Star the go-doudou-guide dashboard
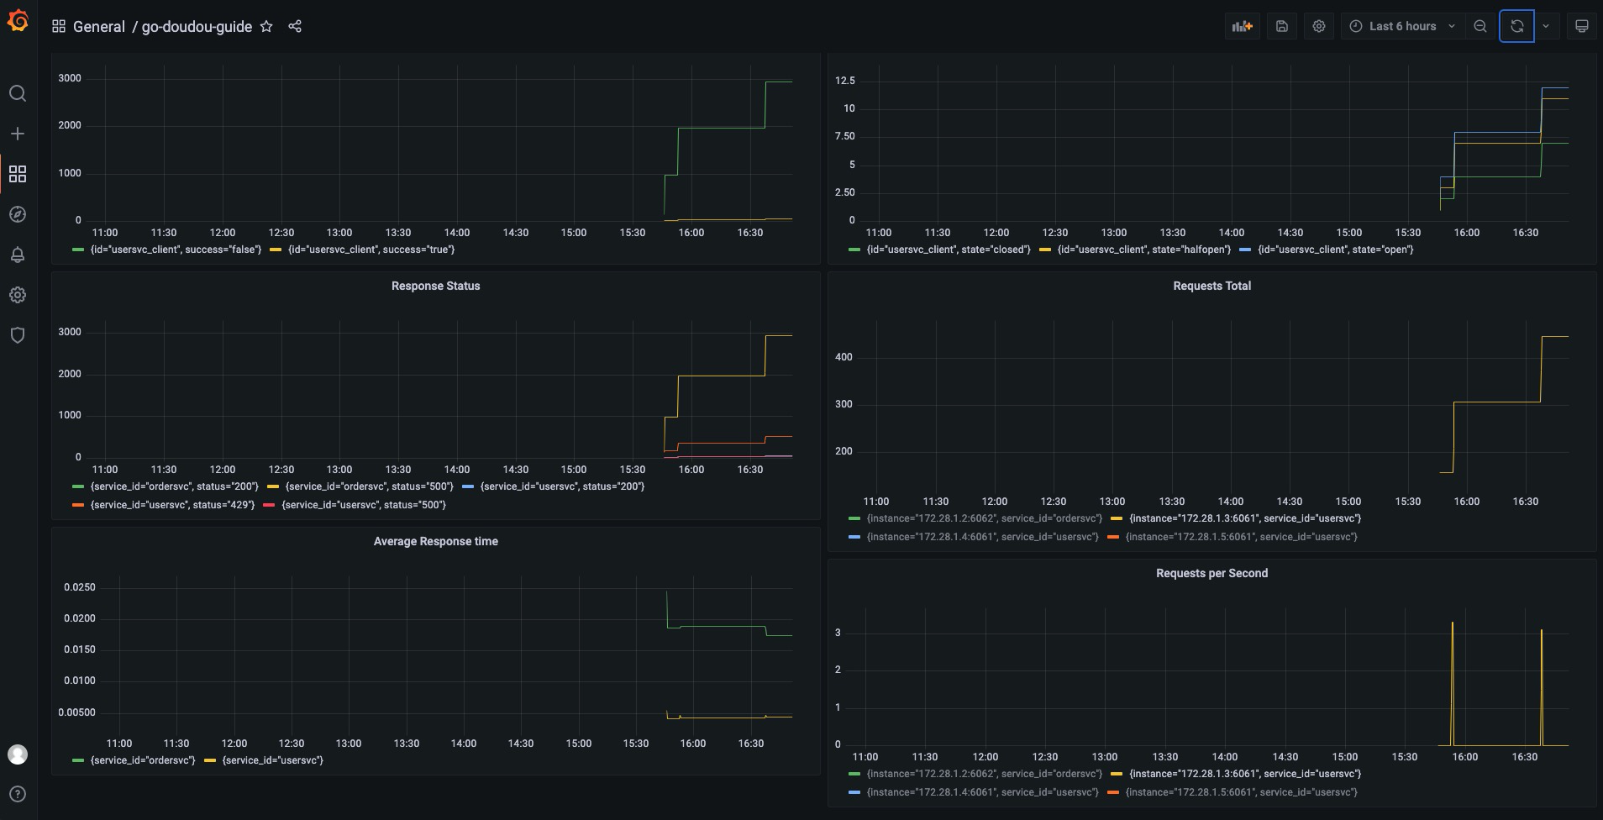 point(266,26)
